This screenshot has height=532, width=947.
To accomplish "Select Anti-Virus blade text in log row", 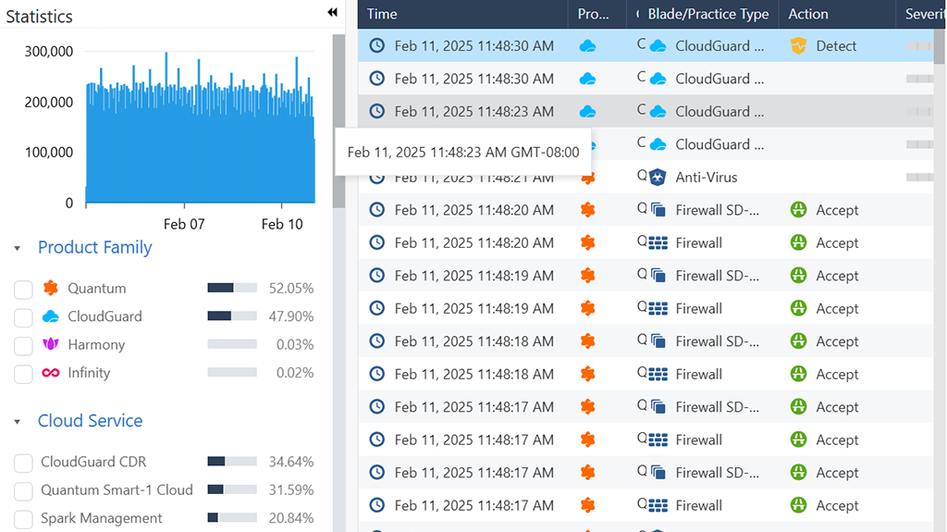I will [706, 177].
